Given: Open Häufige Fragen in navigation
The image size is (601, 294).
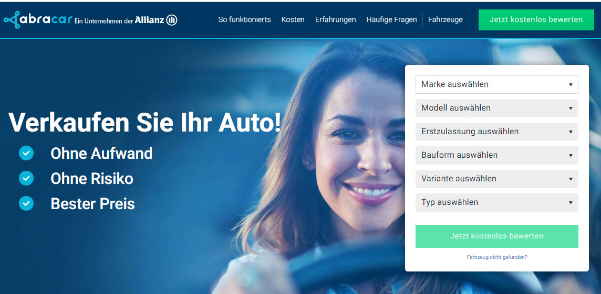Looking at the screenshot, I should [x=391, y=19].
